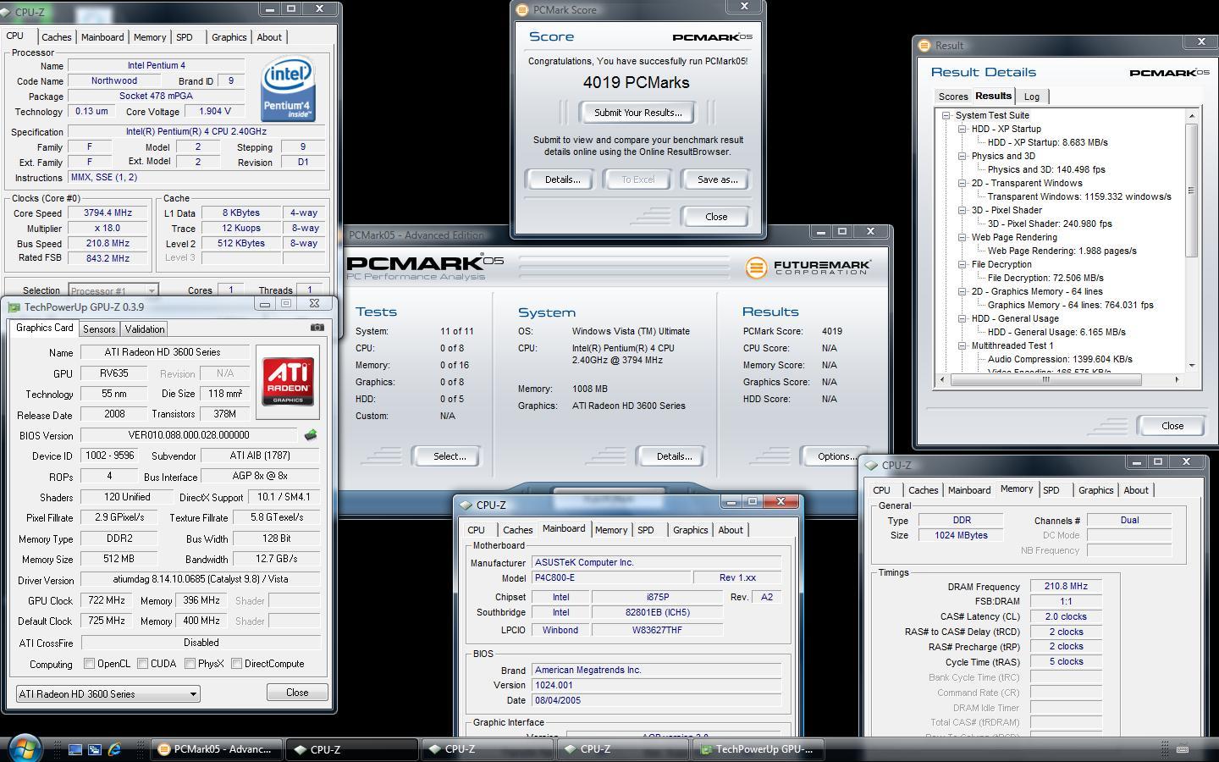Click Close button in Result Details window

coord(1172,426)
